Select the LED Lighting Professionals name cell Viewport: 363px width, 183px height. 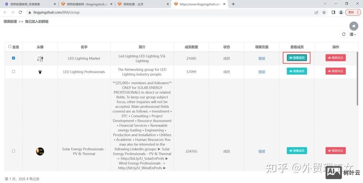tap(84, 72)
